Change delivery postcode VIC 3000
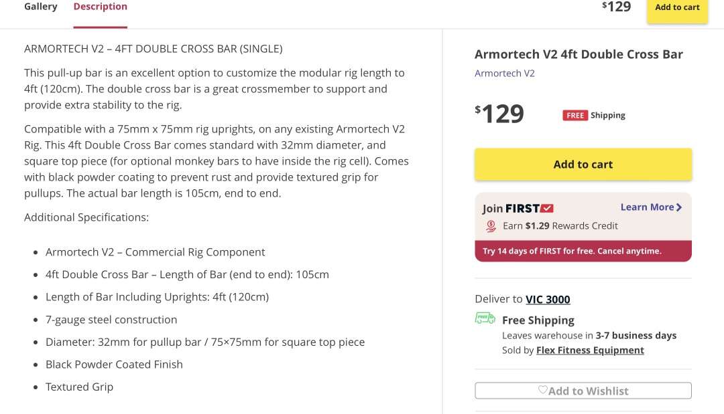 point(548,300)
